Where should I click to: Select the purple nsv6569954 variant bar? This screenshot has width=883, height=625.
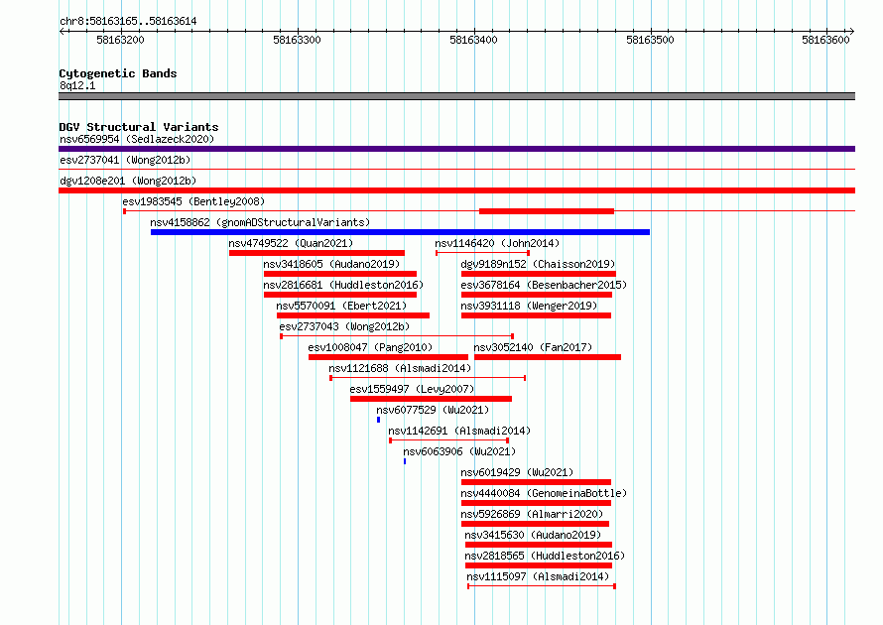pos(456,149)
